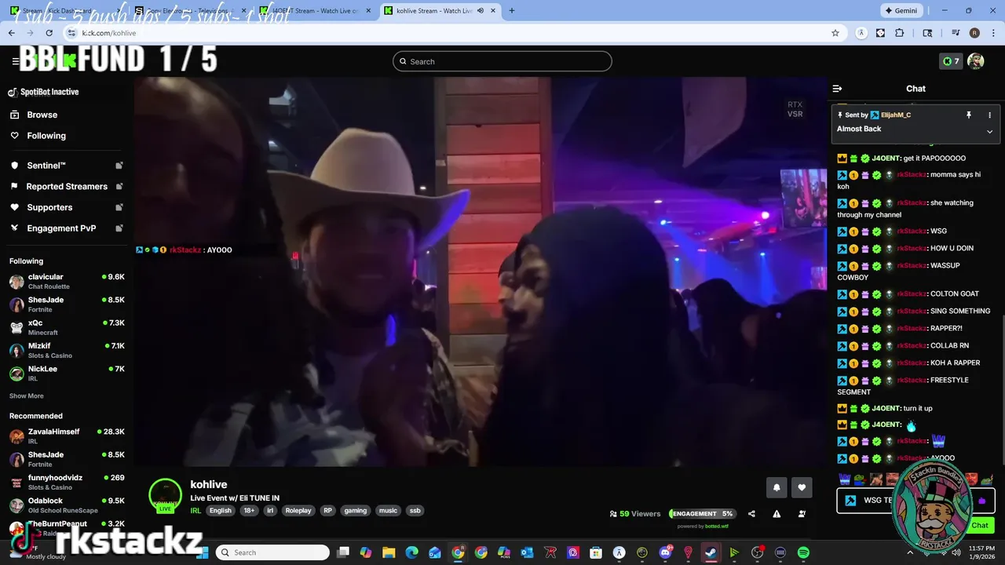Open the share stream icon
This screenshot has width=1005, height=565.
(x=751, y=514)
